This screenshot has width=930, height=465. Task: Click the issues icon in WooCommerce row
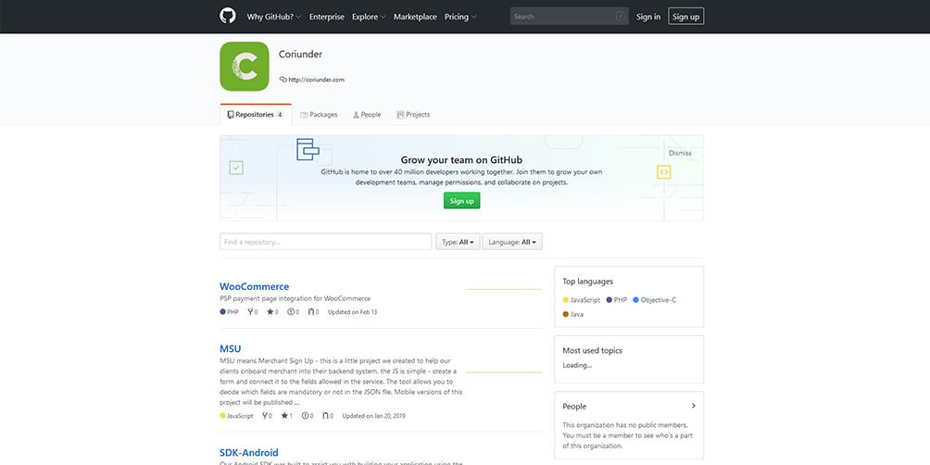[x=291, y=312]
